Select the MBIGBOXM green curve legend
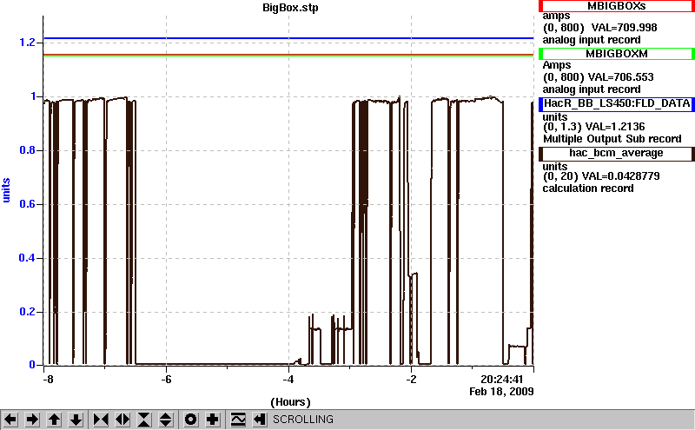 click(x=616, y=54)
